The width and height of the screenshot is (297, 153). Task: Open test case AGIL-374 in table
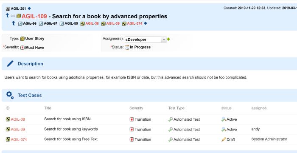click(x=19, y=139)
